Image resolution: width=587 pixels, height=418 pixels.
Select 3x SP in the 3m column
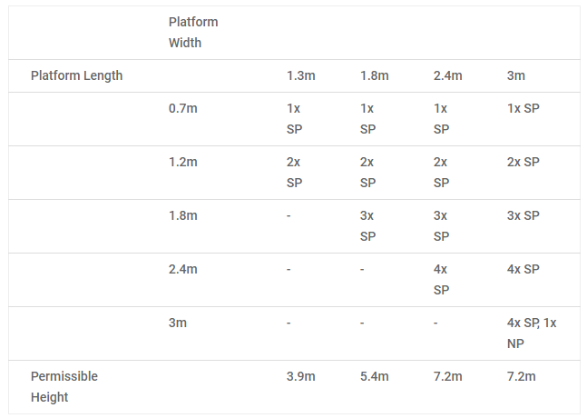click(x=523, y=215)
